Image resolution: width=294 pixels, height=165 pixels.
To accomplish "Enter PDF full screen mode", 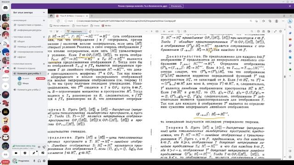I will coord(275,32).
